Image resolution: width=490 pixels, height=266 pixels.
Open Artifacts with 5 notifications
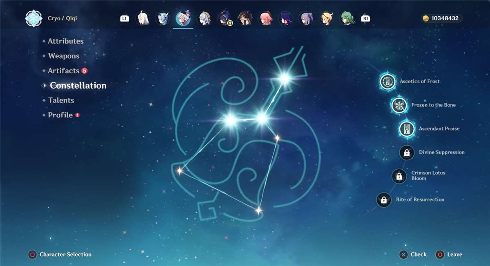63,71
